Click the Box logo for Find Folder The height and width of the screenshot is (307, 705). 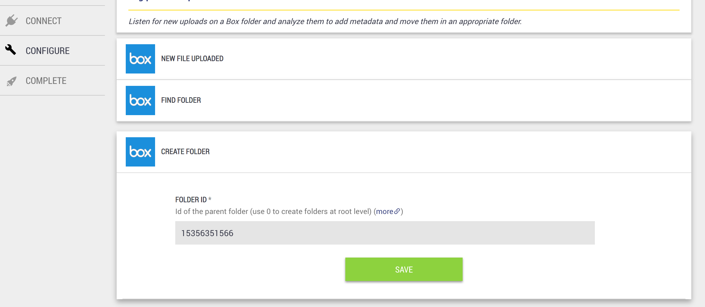[140, 100]
